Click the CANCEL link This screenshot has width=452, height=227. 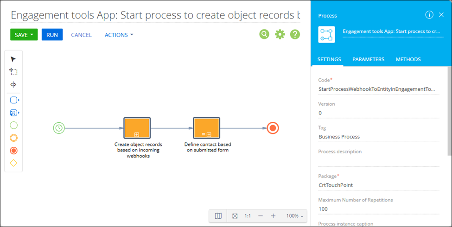coord(81,35)
